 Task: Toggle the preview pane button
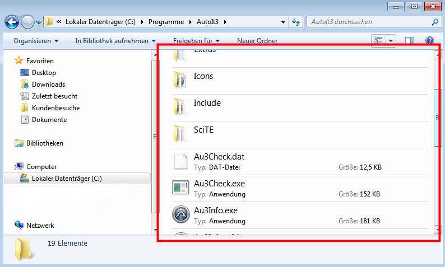pyautogui.click(x=410, y=41)
